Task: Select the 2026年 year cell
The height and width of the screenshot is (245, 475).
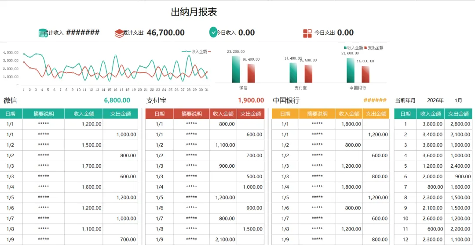Action: [435, 101]
